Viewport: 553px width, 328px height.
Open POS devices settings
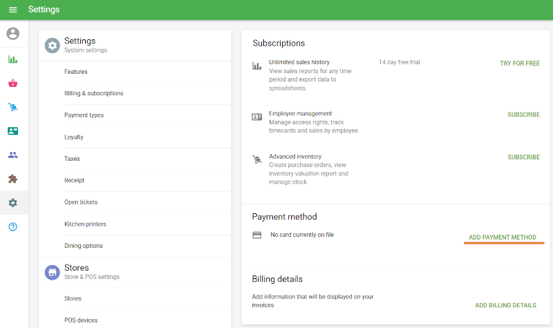(x=148, y=320)
